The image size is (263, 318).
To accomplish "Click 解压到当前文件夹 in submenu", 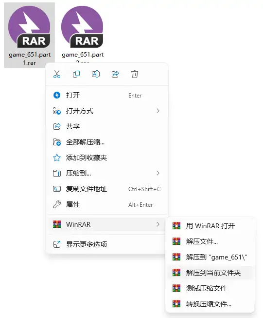I will [x=210, y=273].
